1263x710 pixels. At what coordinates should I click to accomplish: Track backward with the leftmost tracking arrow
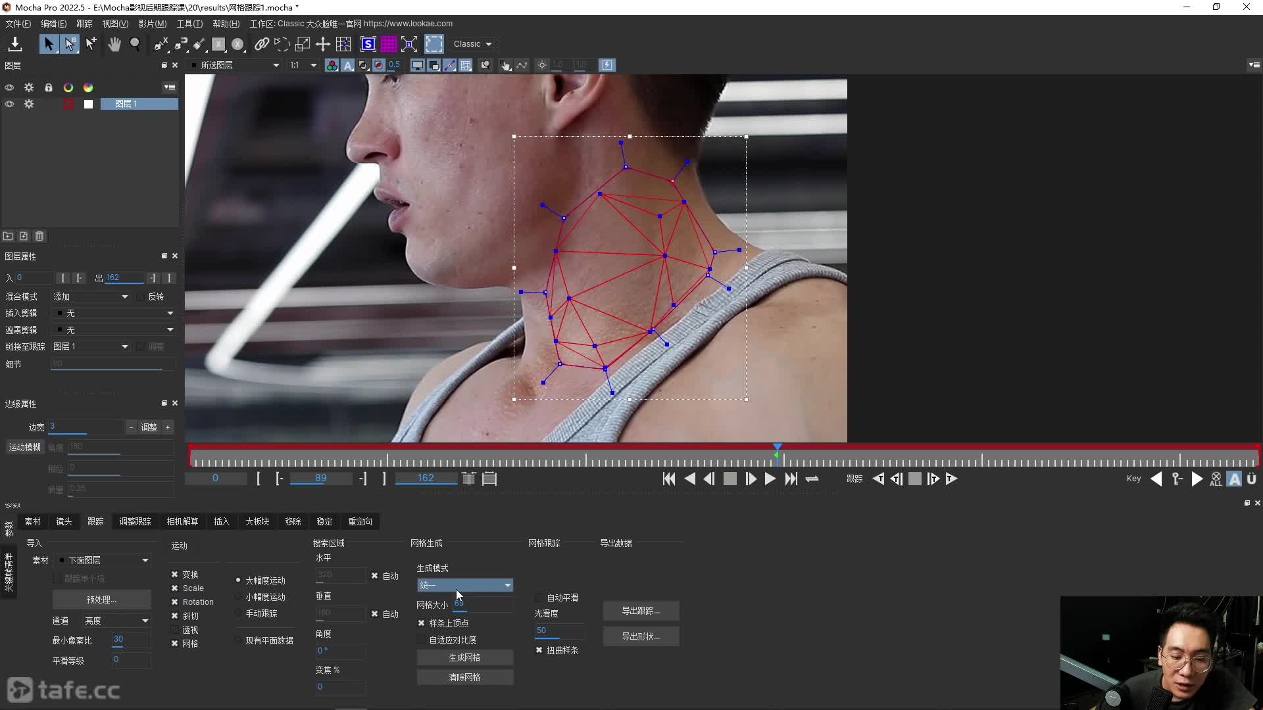point(878,479)
